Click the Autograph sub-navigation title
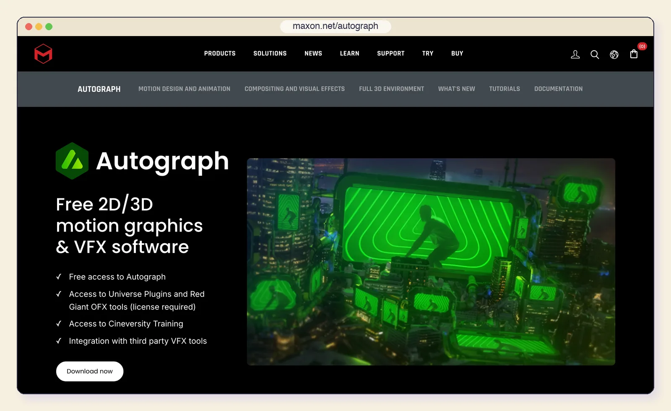671x411 pixels. (99, 89)
